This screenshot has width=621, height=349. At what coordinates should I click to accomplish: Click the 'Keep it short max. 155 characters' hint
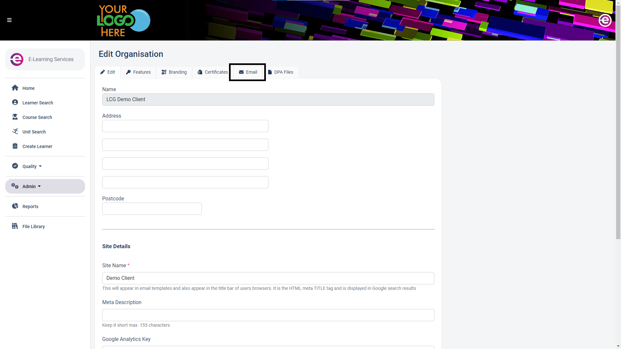click(x=136, y=325)
